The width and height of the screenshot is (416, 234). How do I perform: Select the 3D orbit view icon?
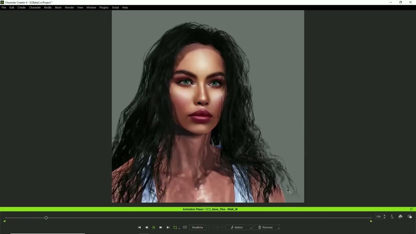(x=400, y=216)
